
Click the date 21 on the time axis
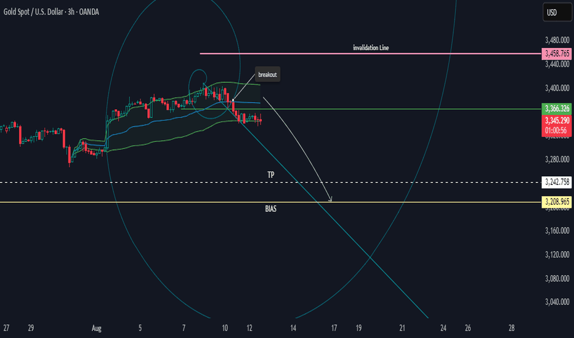(x=402, y=328)
